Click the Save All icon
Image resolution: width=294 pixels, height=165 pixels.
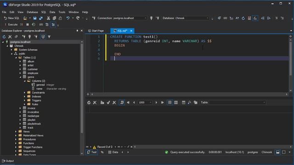[x=41, y=18]
